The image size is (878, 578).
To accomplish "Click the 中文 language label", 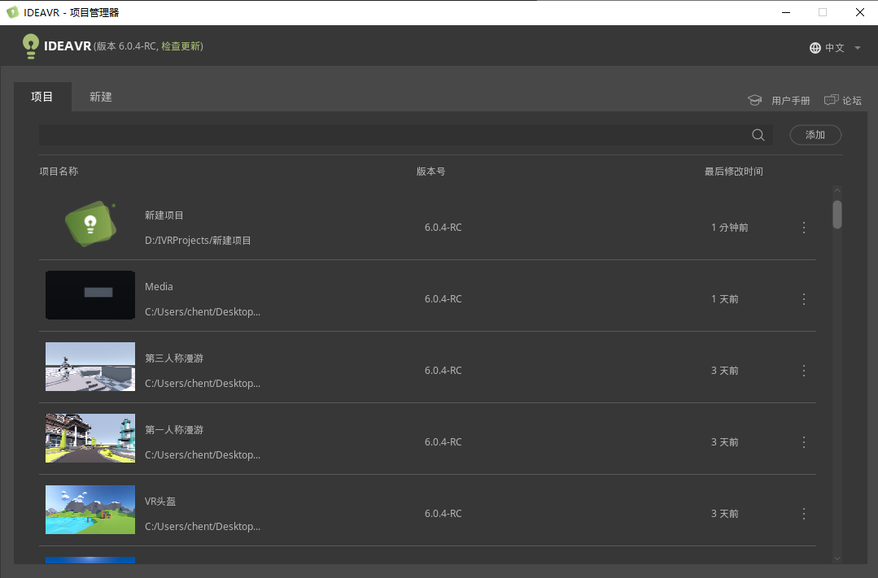I will [834, 48].
